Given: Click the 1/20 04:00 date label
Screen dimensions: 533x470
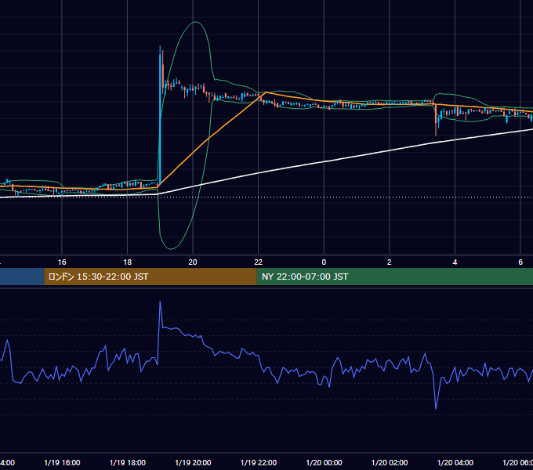Looking at the screenshot, I should pyautogui.click(x=455, y=462).
